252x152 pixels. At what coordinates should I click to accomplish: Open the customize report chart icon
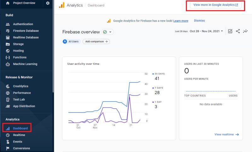pyautogui.click(x=230, y=31)
